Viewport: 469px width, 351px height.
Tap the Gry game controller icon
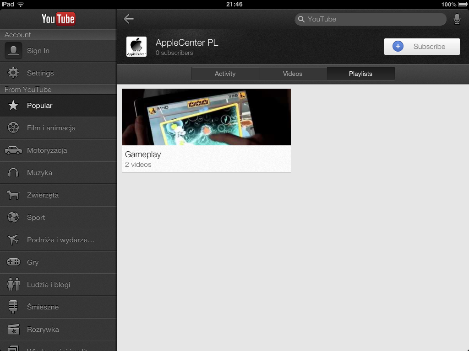(13, 262)
